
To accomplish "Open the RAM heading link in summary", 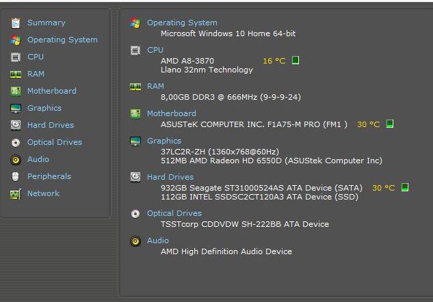I will [x=155, y=86].
